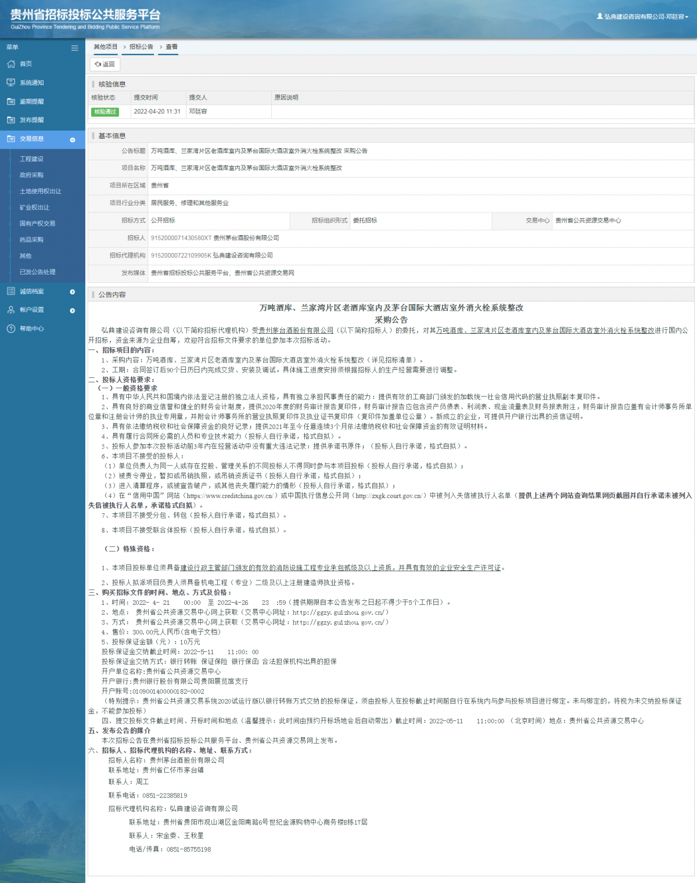Click the 逾期提醒 sidebar icon
The width and height of the screenshot is (697, 883).
coord(10,101)
